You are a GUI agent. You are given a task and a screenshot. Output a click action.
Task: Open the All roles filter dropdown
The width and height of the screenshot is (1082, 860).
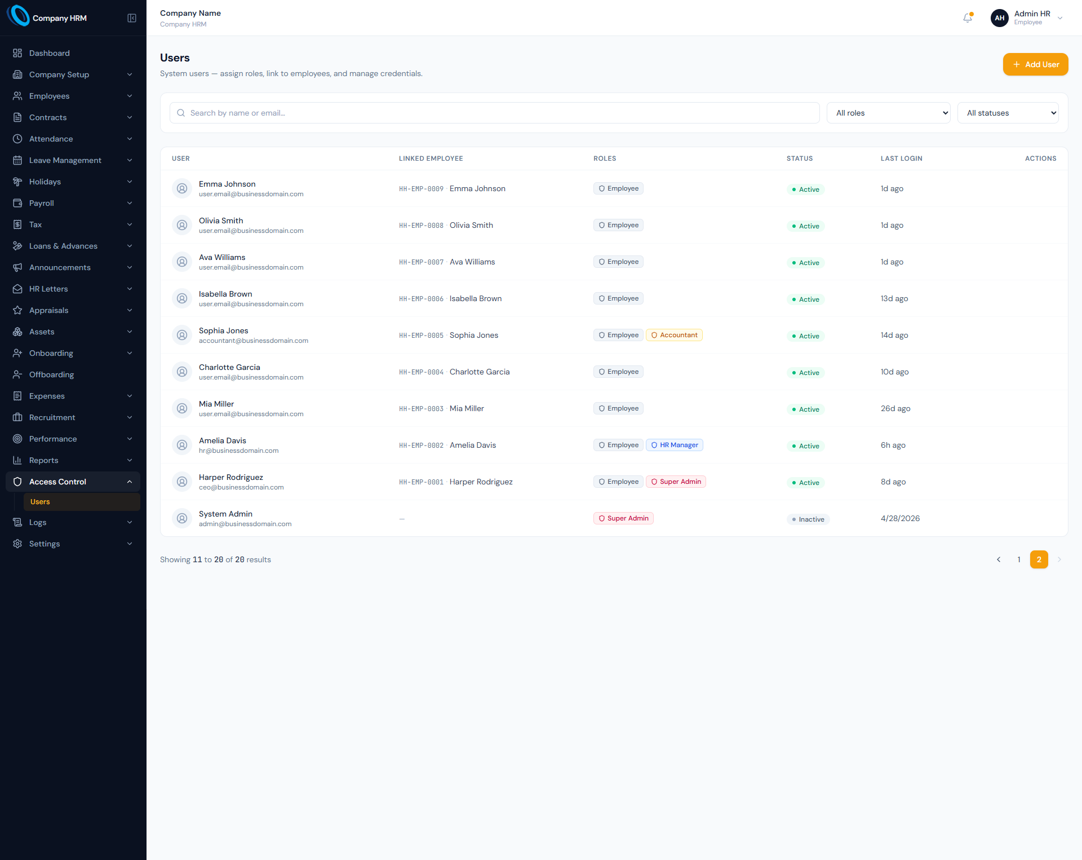pos(888,113)
